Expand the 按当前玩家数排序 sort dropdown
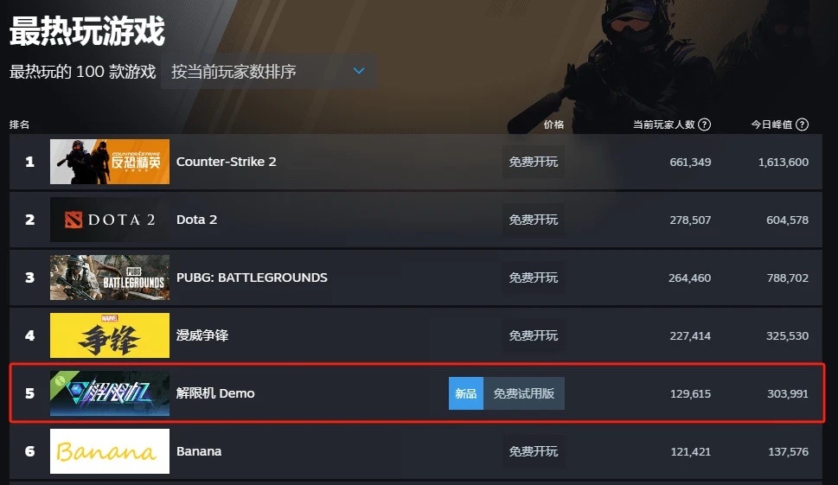 [268, 71]
